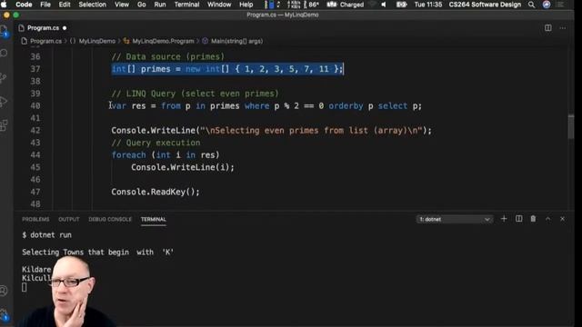The height and width of the screenshot is (327, 582).
Task: Click the '$ dotnet run' terminal line
Action: [46, 235]
